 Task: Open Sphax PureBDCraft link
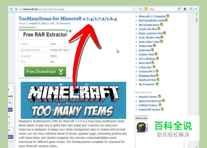click(x=150, y=101)
